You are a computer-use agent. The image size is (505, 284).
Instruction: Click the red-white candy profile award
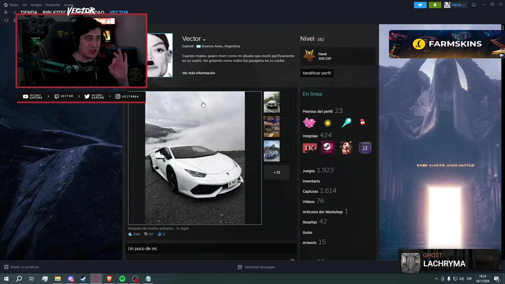[363, 122]
